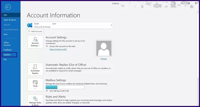Click the Rules and Alerts heading
Screen dimensions: 200x107
55,96
